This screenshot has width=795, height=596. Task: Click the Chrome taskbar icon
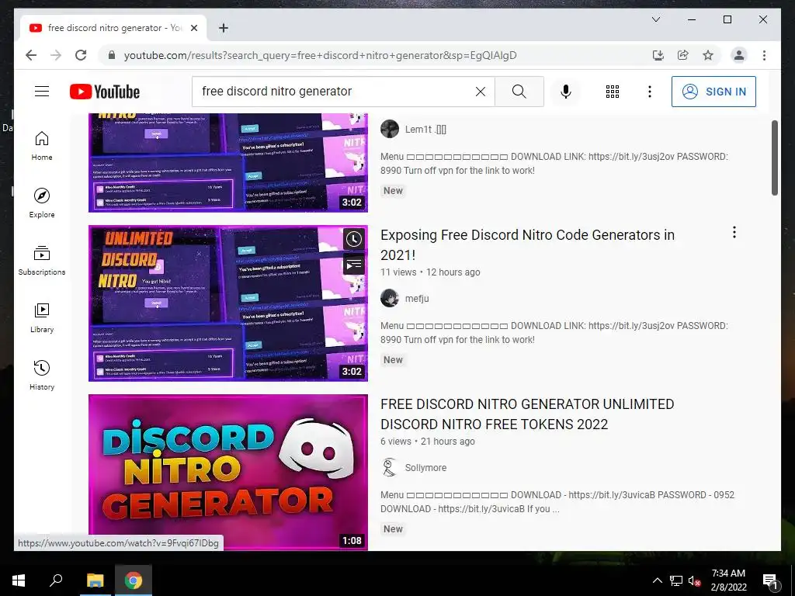point(134,580)
